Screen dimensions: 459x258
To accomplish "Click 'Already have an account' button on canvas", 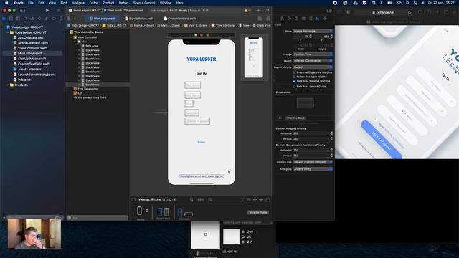I will point(202,176).
